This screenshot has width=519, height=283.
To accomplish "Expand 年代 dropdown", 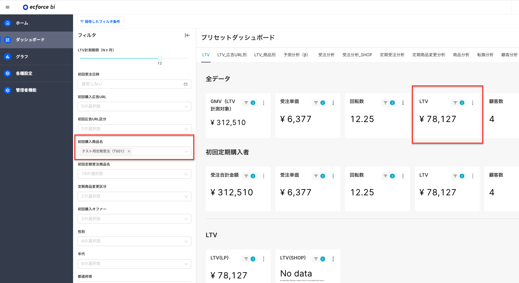I will pos(134,264).
